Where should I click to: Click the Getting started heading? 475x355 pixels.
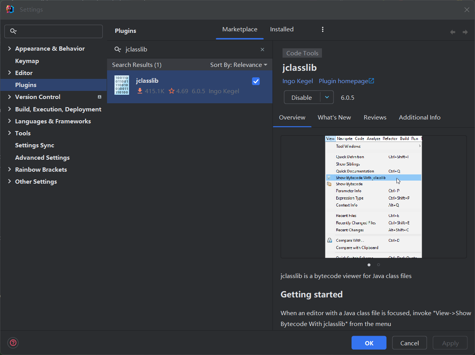312,295
